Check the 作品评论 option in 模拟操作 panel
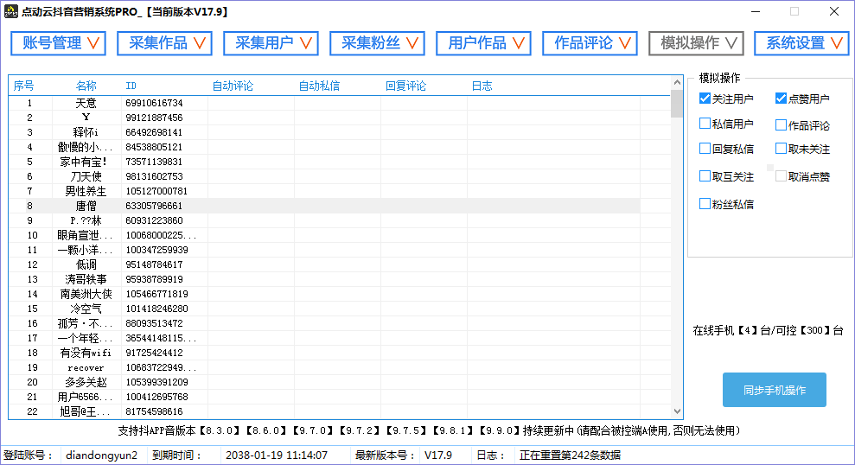Screen dimensions: 855x465 coord(782,124)
